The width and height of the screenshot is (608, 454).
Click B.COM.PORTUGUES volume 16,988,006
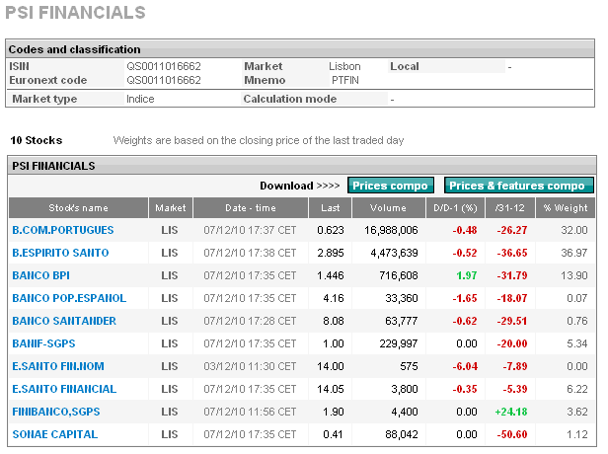(391, 230)
